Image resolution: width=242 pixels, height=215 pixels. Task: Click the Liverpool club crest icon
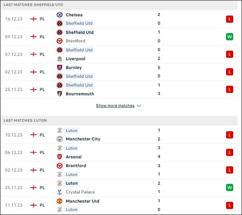click(59, 59)
